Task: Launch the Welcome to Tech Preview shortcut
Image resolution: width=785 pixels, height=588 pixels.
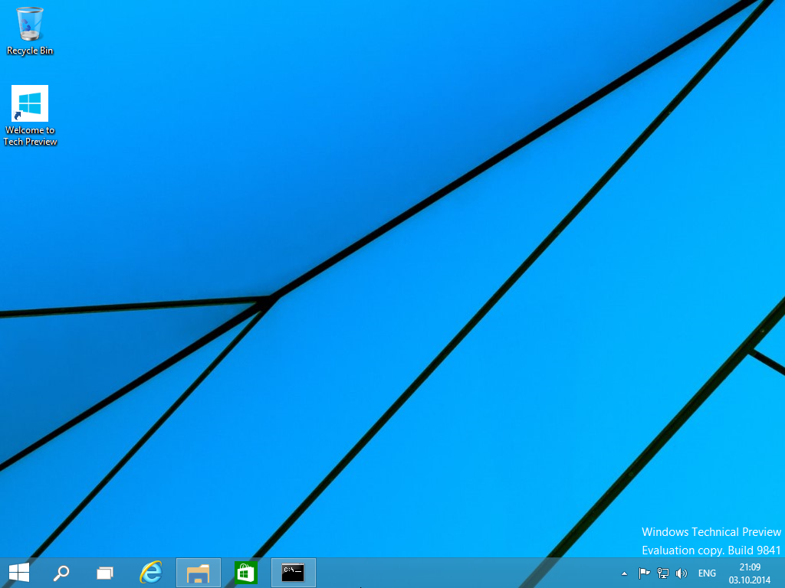Action: pyautogui.click(x=30, y=103)
